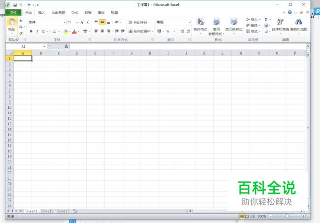This screenshot has height=223, width=320.
Task: Click the Paste clipboard icon
Action: 12,22
